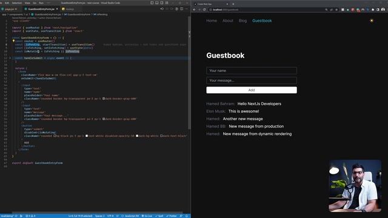Open the Go menu in VS Code
The width and height of the screenshot is (388, 218).
(x=35, y=2)
